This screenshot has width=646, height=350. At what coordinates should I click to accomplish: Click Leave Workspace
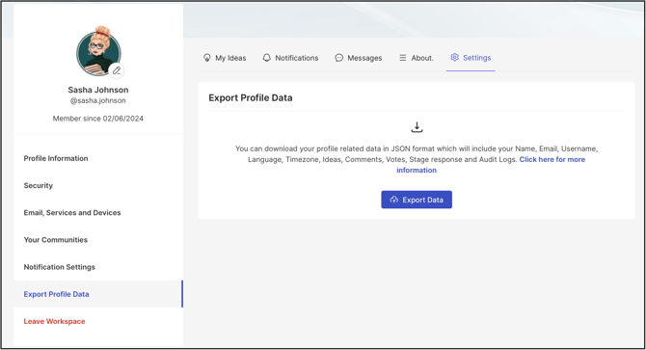(x=98, y=321)
